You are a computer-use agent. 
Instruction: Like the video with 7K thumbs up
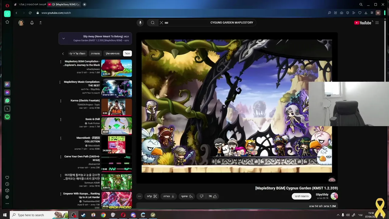212,196
